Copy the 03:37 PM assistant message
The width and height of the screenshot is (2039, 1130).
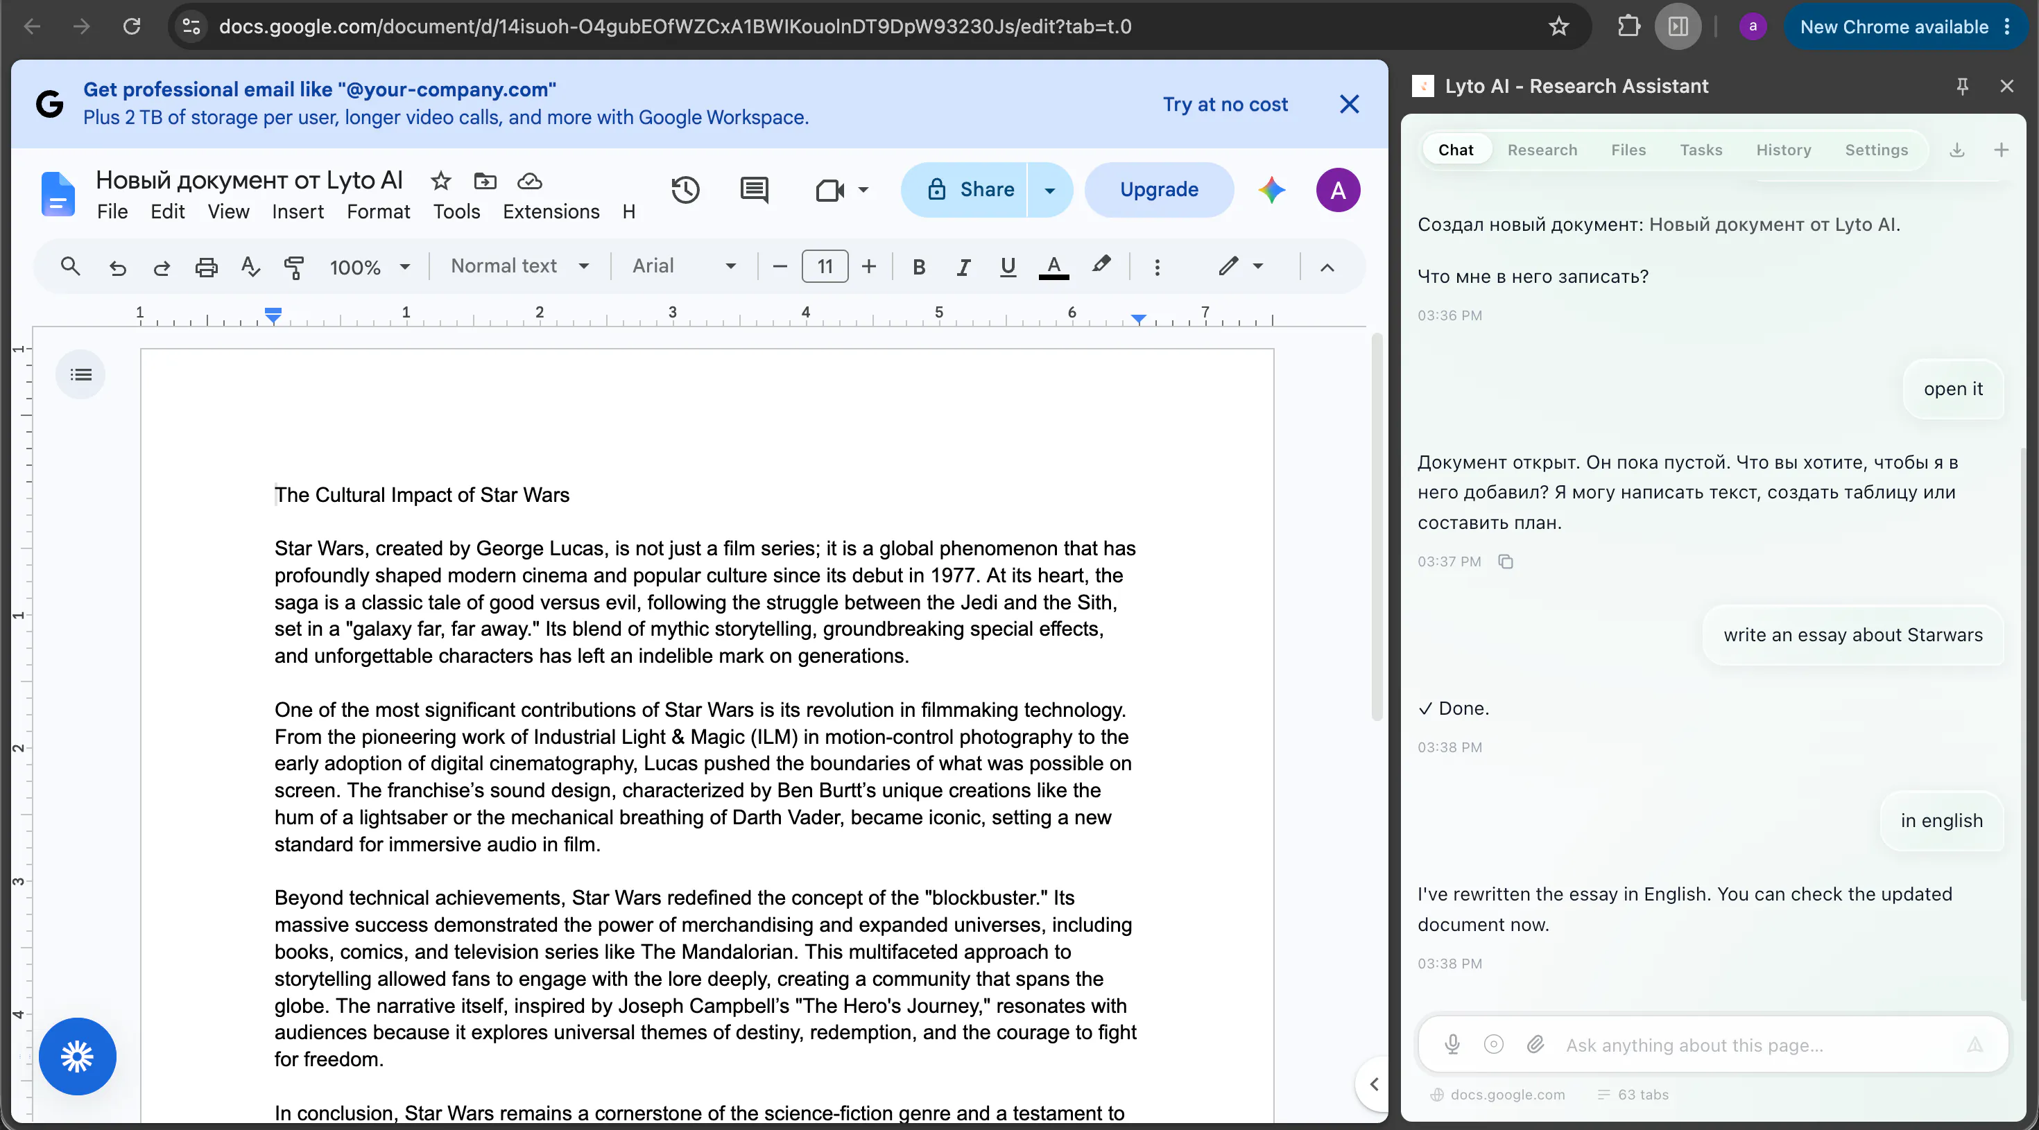[x=1506, y=562]
